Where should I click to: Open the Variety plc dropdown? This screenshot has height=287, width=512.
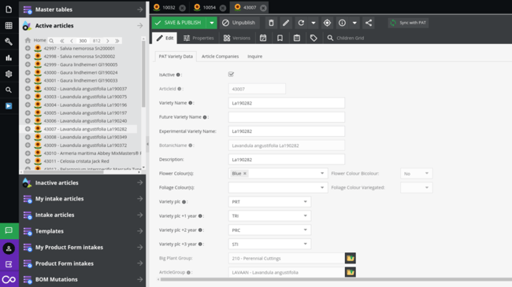point(269,202)
